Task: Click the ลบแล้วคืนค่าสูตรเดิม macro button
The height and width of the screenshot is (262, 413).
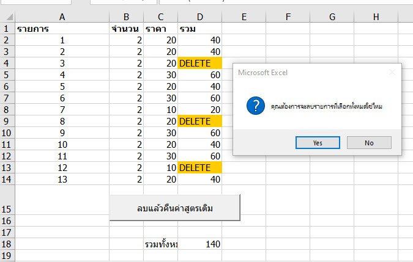Action: [175, 208]
